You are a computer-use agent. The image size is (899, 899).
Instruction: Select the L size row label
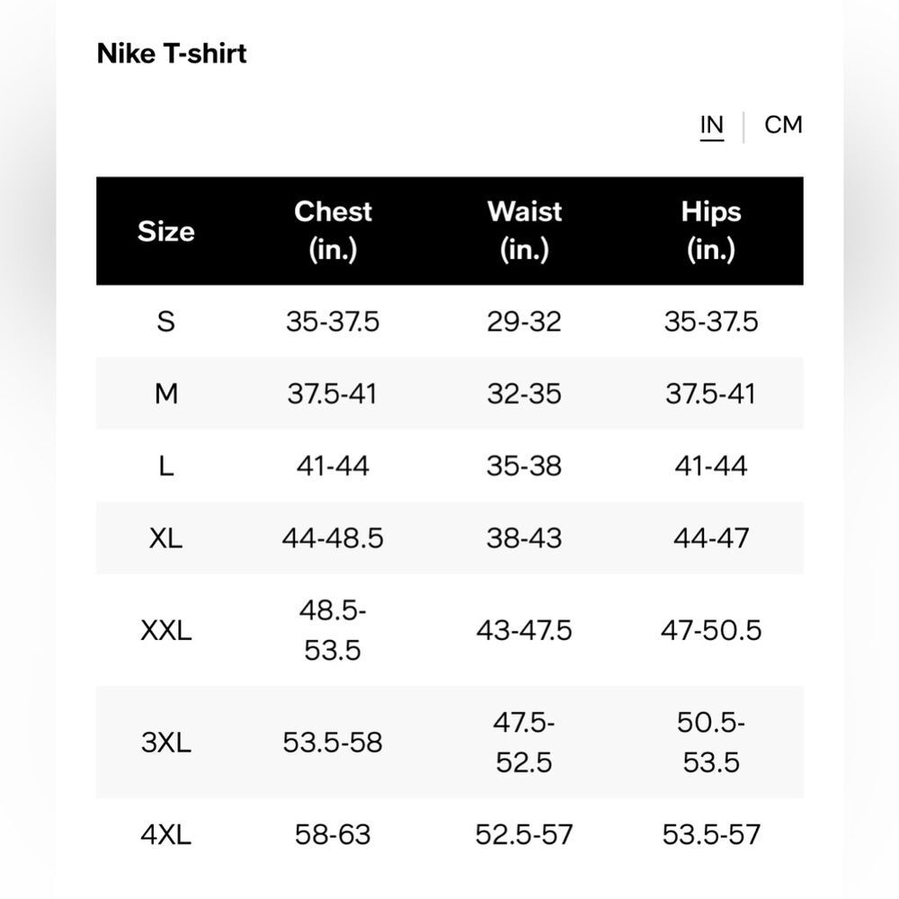pos(165,466)
